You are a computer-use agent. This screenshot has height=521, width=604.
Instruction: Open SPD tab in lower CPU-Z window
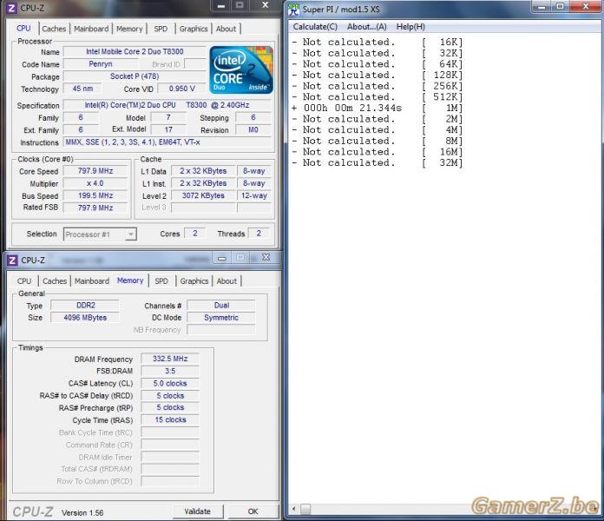[161, 281]
